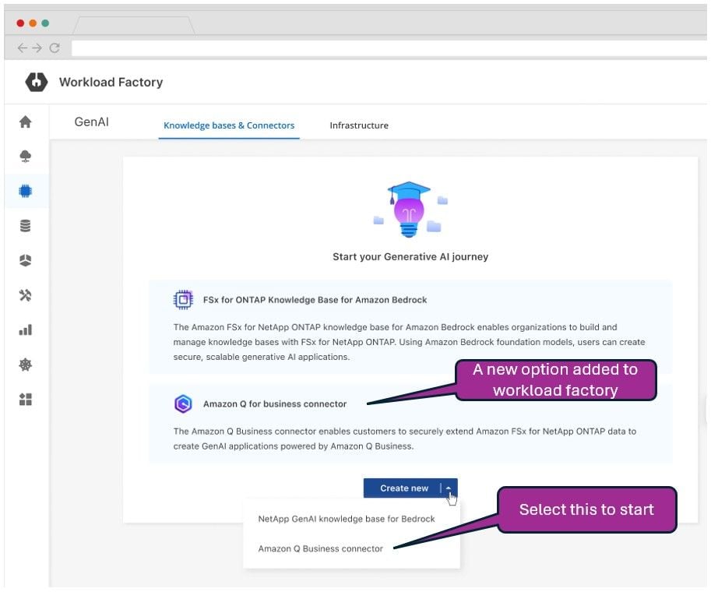The height and width of the screenshot is (592, 711).
Task: Click Start your Generative AI journey text
Action: 410,257
